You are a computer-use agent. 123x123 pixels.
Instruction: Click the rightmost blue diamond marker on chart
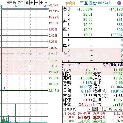(45, 6)
